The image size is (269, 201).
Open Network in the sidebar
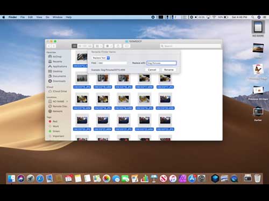(x=58, y=111)
